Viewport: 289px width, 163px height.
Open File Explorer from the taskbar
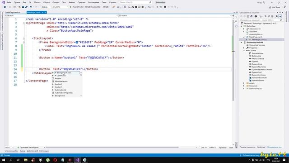pos(26,160)
